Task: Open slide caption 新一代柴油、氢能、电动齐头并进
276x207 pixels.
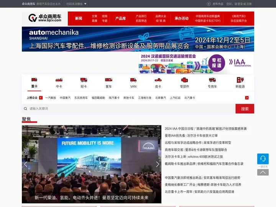Action: click(x=92, y=198)
